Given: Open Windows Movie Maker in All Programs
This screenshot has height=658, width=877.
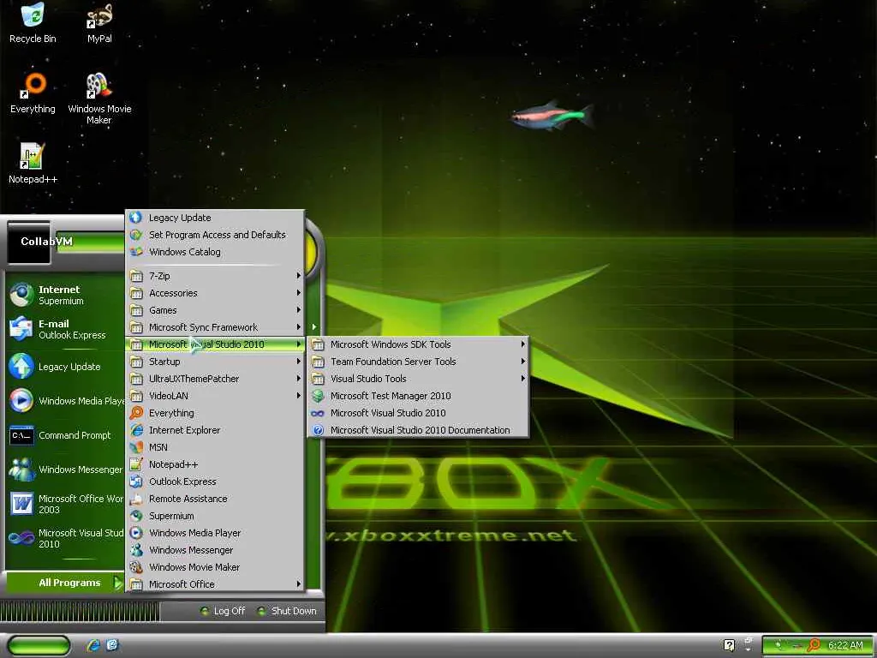Looking at the screenshot, I should pos(215,567).
